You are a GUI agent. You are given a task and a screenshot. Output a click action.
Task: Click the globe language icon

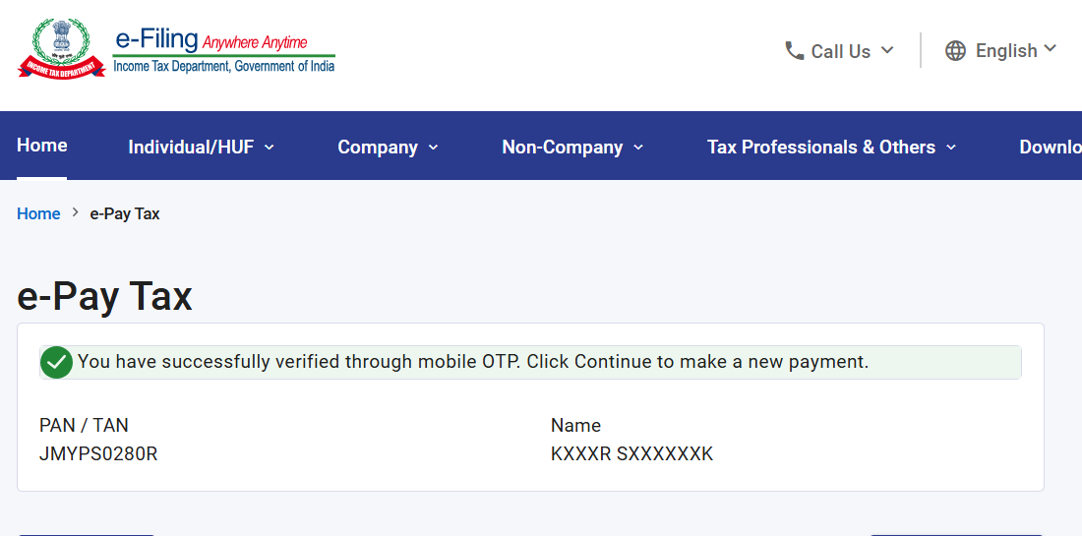(x=955, y=51)
